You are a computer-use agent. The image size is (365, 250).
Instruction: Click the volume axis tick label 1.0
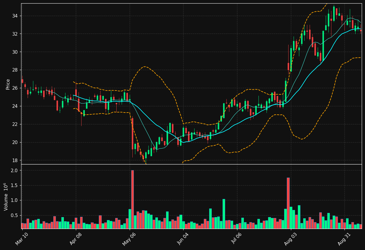tap(14, 200)
